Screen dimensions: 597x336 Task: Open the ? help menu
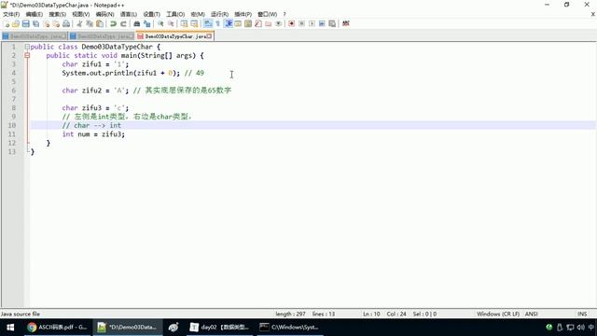pyautogui.click(x=285, y=14)
